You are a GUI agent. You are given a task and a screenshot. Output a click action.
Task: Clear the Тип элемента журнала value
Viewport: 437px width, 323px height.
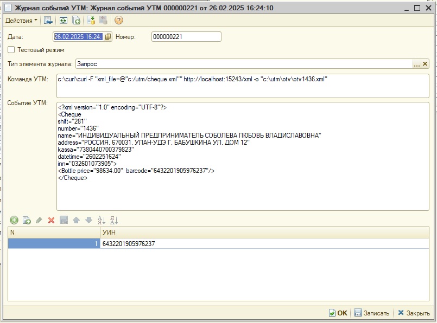pos(425,64)
